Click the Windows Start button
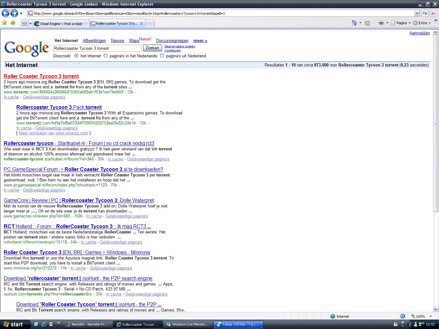 pos(15,324)
